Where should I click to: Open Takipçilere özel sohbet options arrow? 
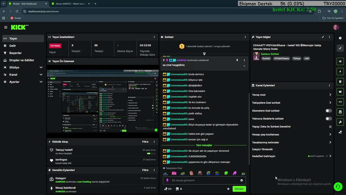(x=330, y=103)
